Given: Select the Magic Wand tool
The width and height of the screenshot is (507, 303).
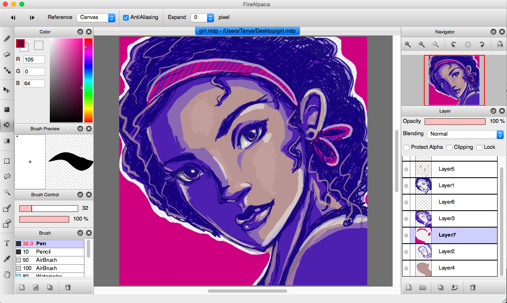Looking at the screenshot, I should [x=7, y=192].
